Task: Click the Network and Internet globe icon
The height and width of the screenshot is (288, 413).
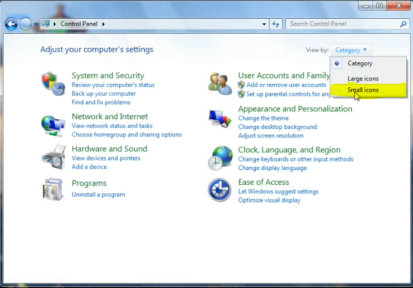Action: point(53,126)
